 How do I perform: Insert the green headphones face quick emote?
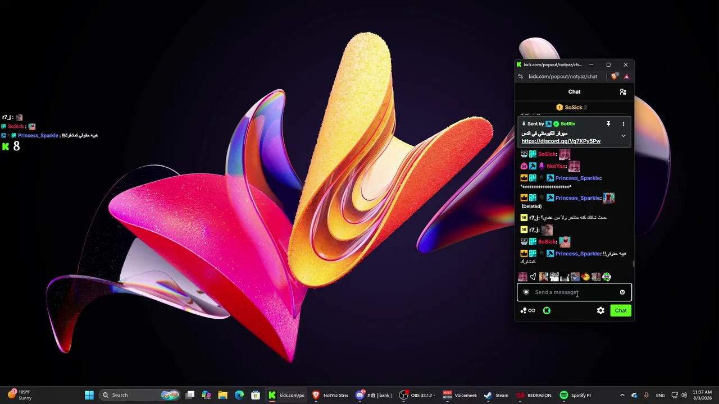coord(606,277)
